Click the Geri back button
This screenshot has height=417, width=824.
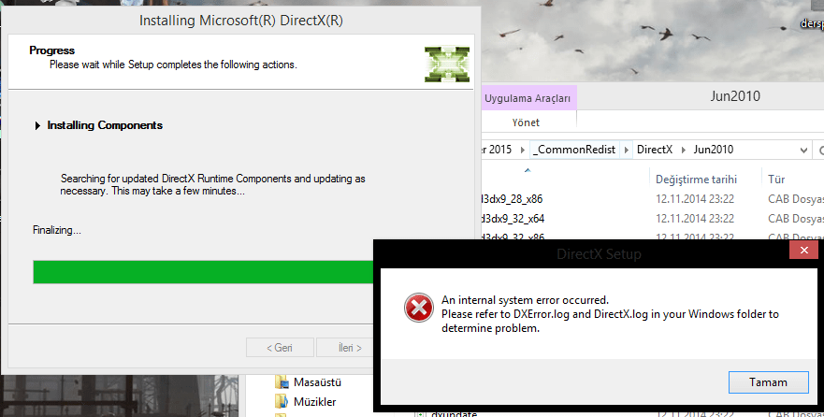(x=280, y=348)
